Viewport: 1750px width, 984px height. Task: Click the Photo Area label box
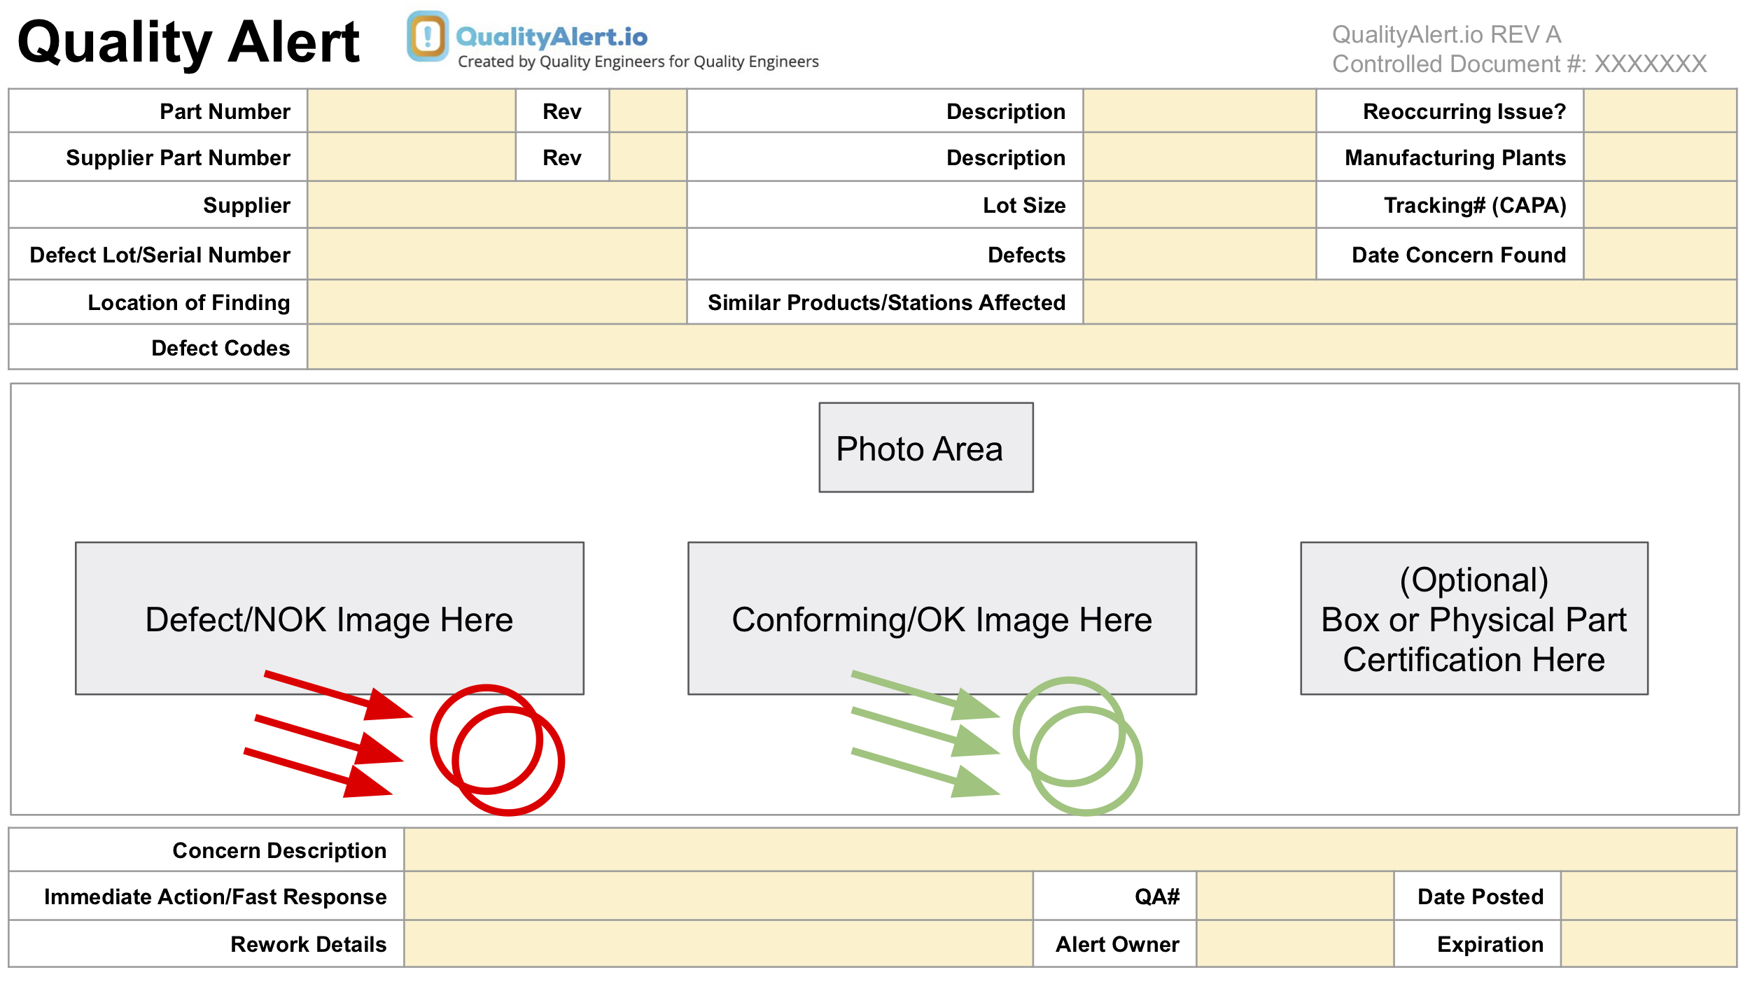[x=925, y=448]
